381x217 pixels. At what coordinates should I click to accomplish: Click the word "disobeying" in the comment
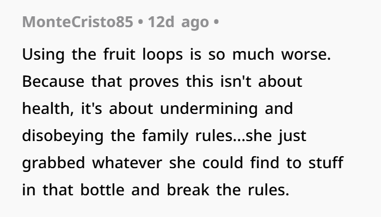coord(63,136)
